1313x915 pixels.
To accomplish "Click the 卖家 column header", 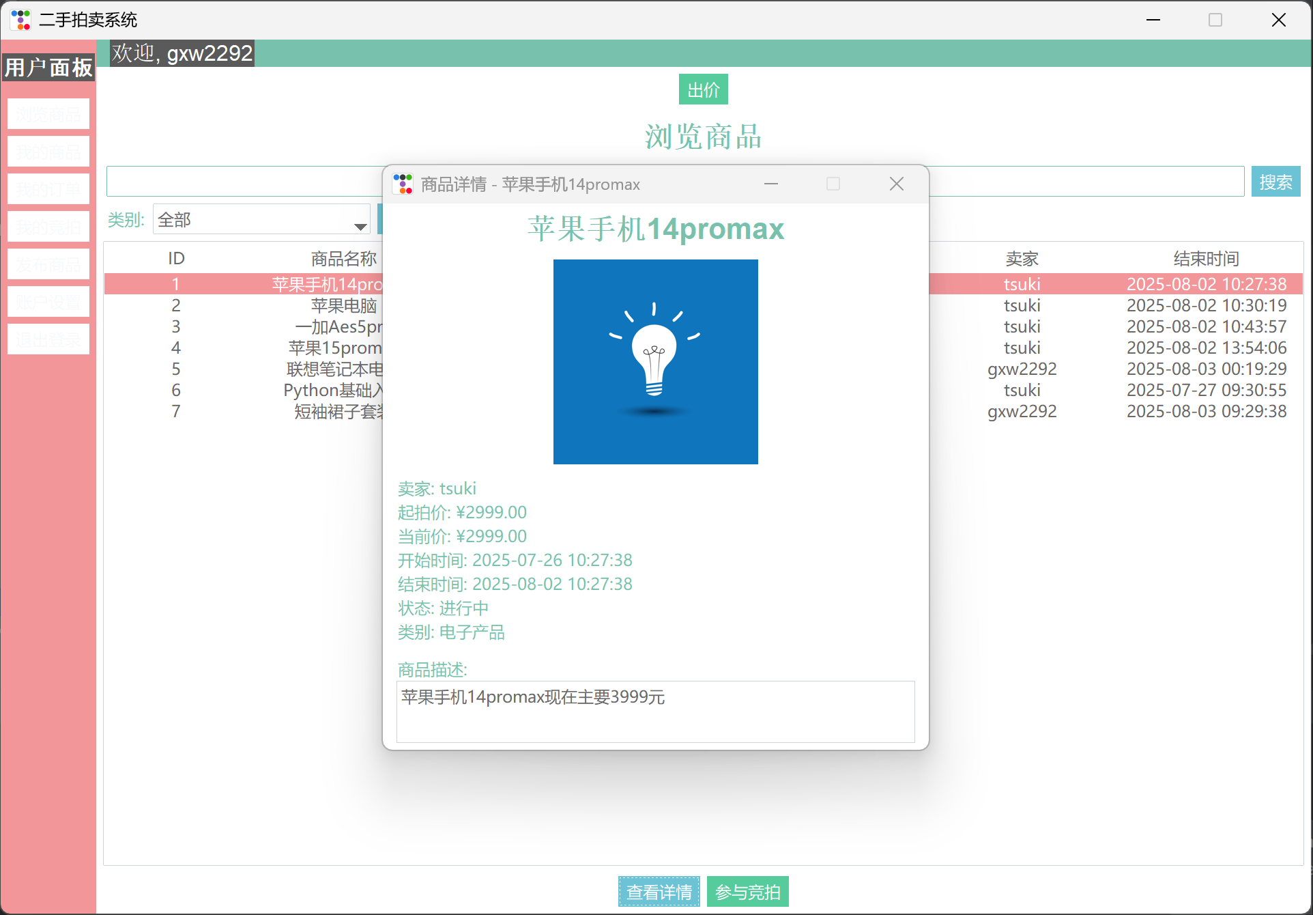I will pyautogui.click(x=1022, y=258).
